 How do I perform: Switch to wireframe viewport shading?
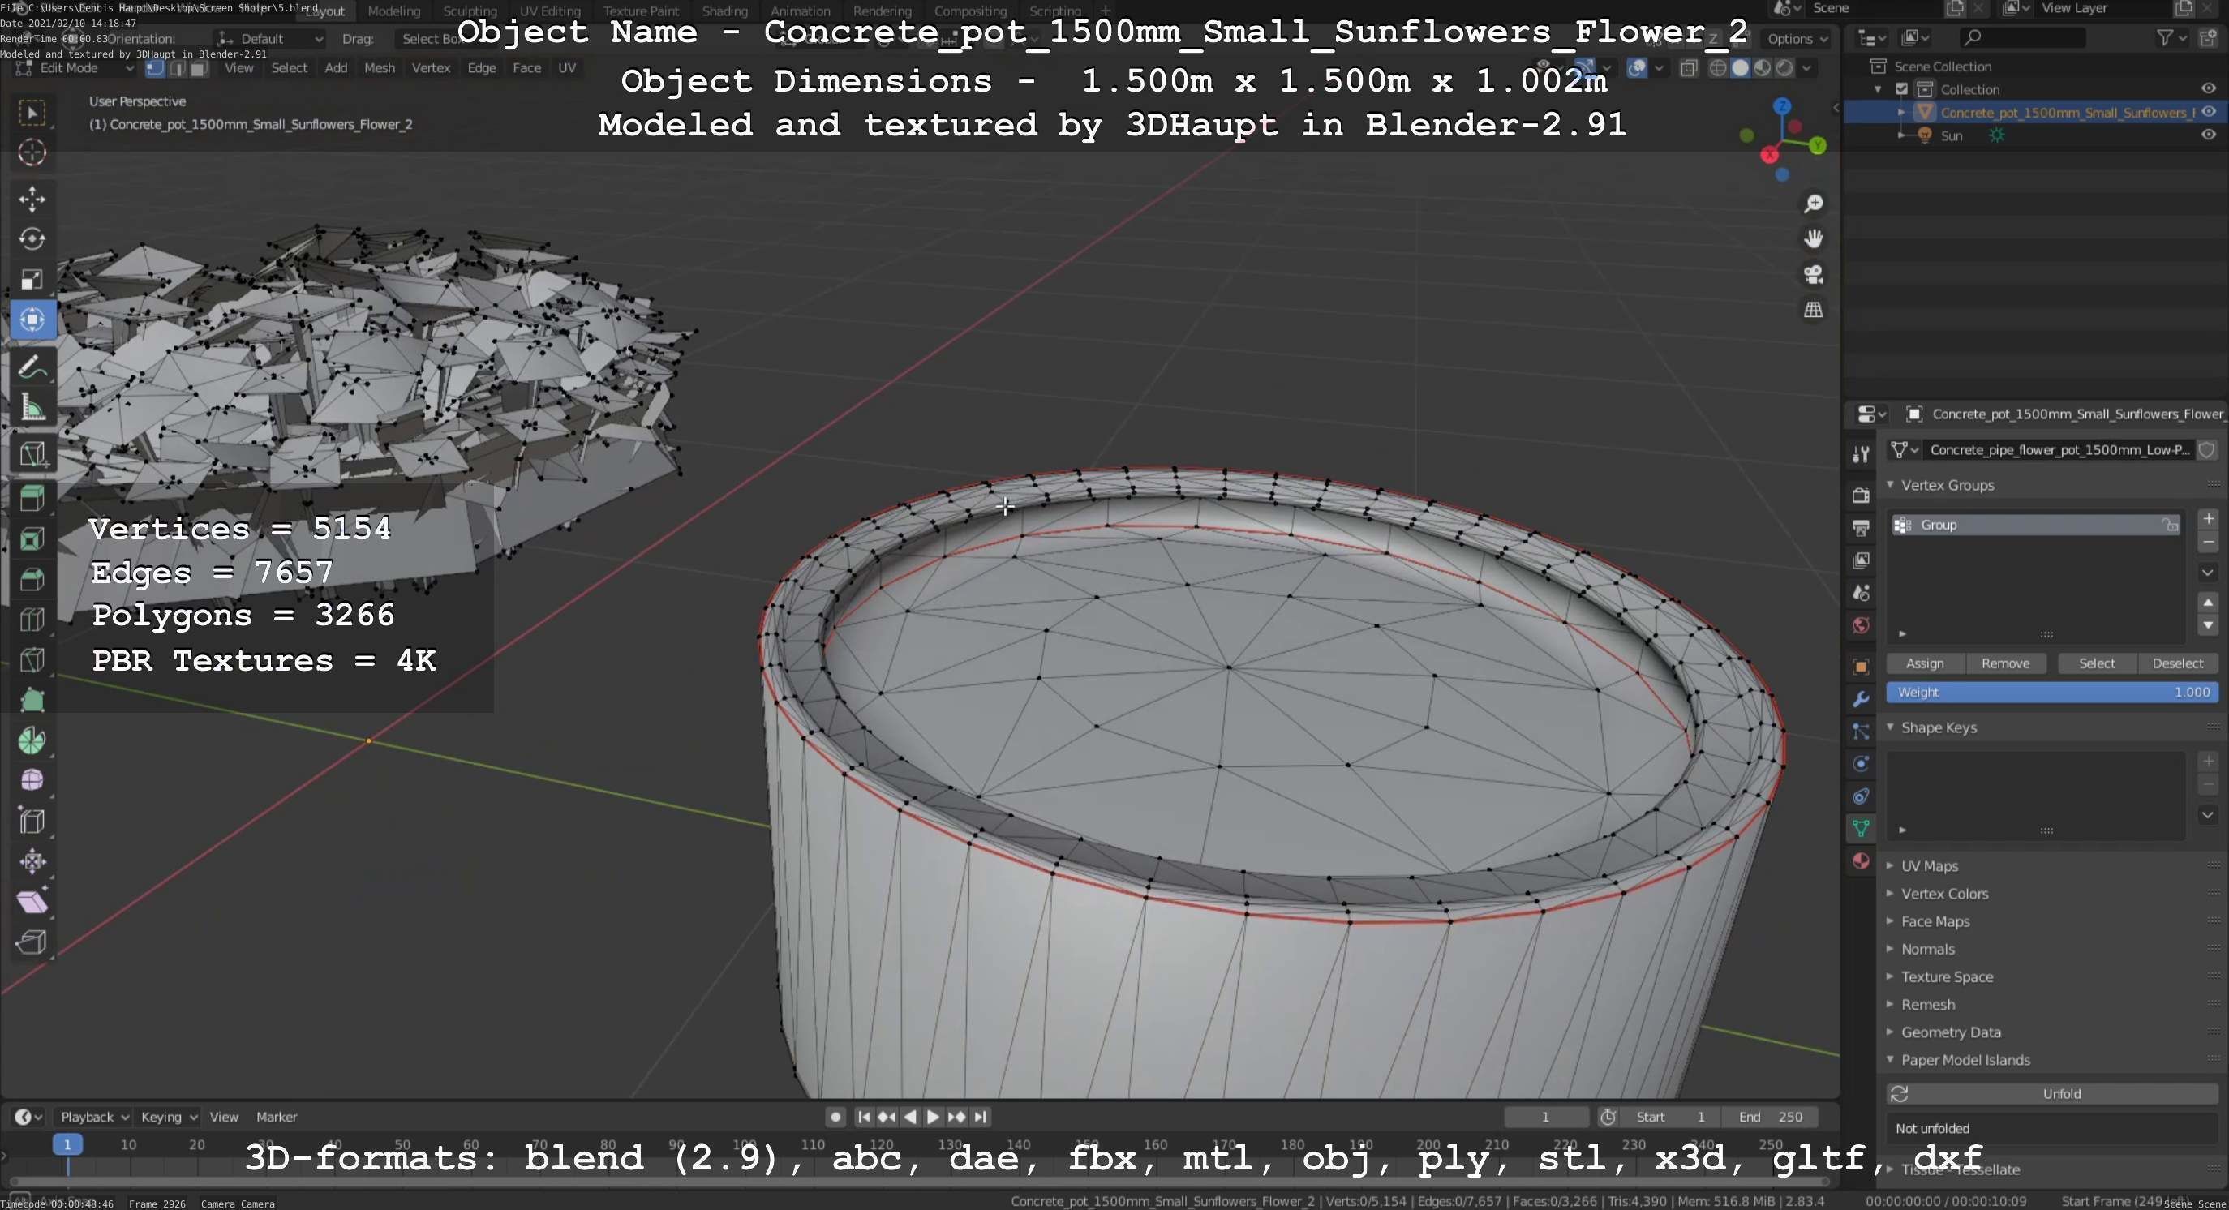tap(1718, 68)
